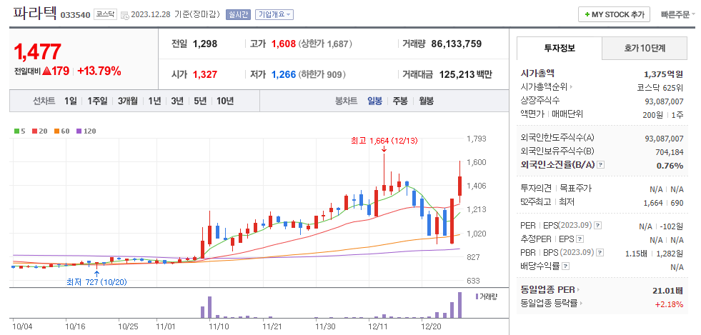Image resolution: width=701 pixels, height=335 pixels.
Task: Click the green 5-day moving average legend square
Action: coord(16,131)
